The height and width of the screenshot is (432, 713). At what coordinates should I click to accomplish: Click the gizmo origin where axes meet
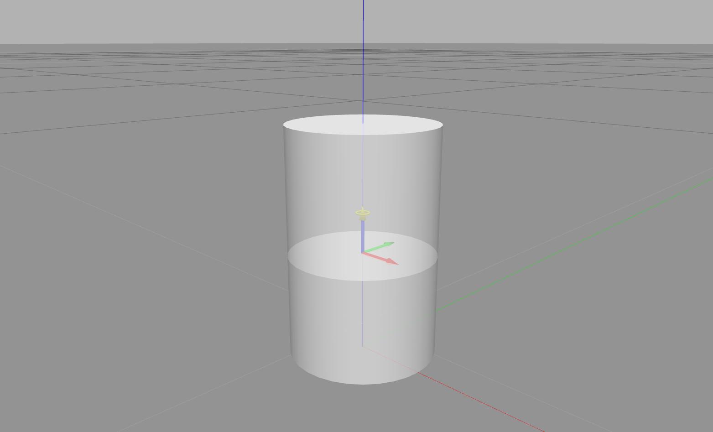[x=362, y=252]
